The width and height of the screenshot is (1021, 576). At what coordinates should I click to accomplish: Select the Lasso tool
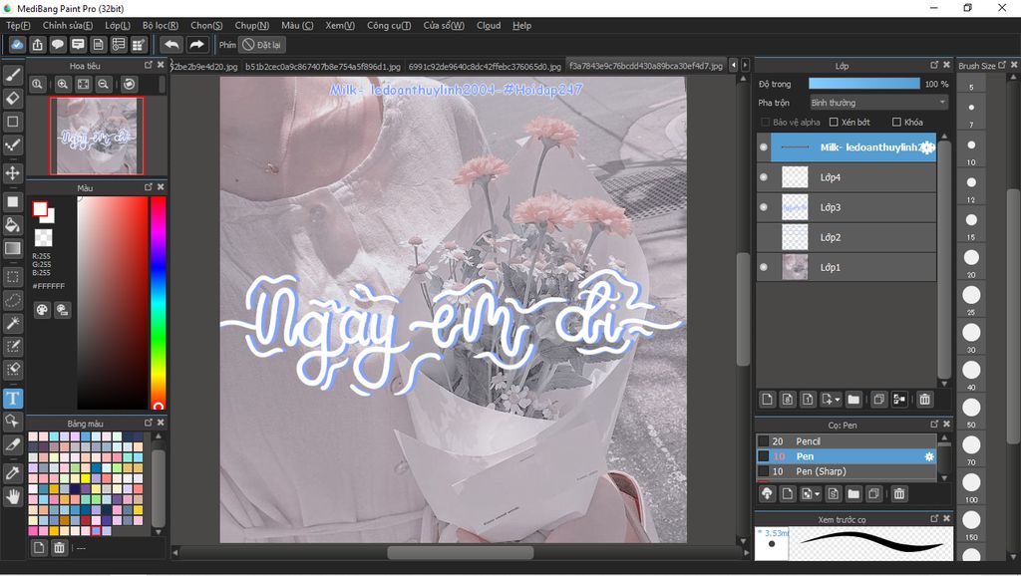(x=12, y=300)
